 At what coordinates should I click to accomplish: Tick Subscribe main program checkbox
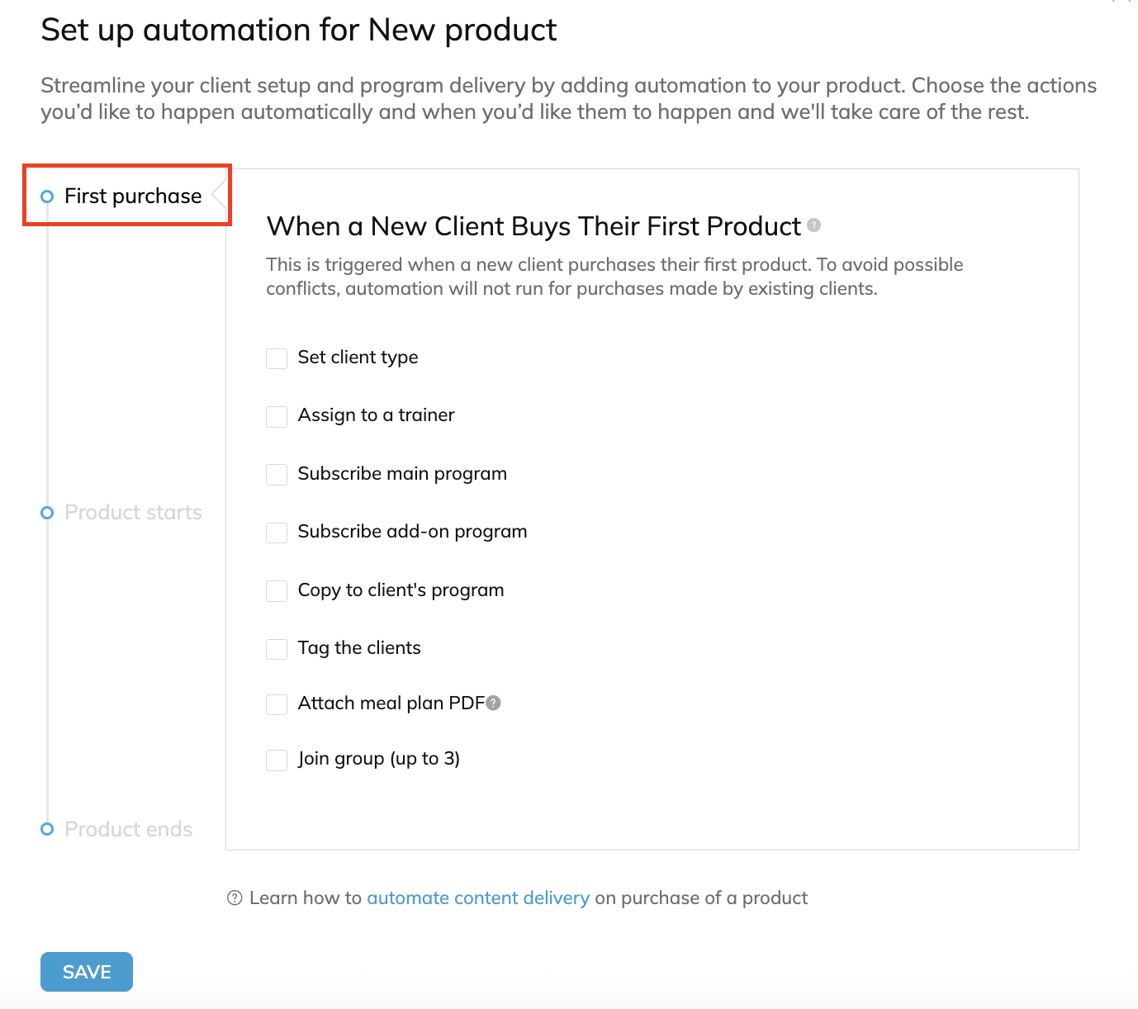pos(277,475)
